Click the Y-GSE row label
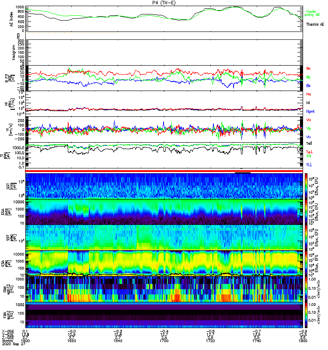This screenshot has width=328, height=350. (8, 334)
